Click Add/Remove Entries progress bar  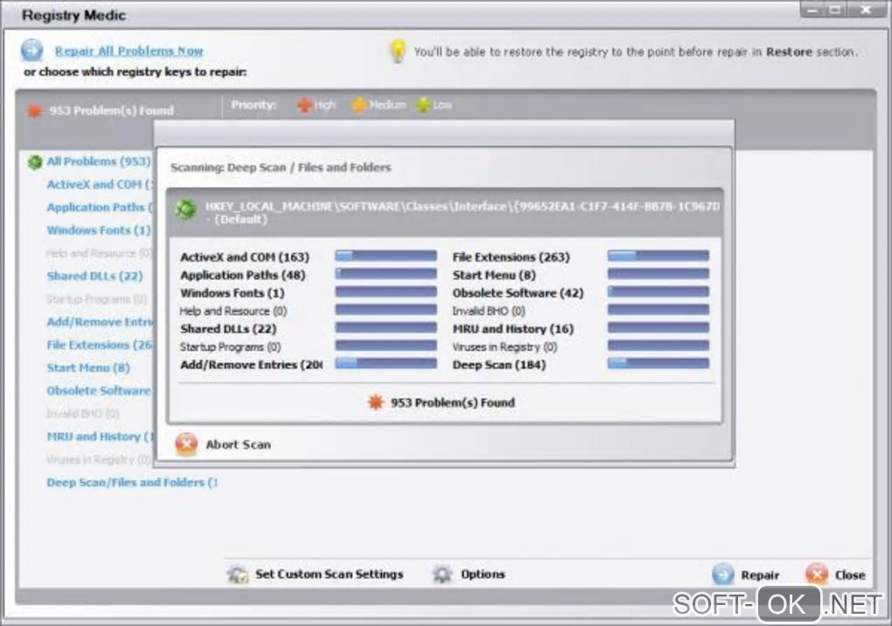coord(386,364)
